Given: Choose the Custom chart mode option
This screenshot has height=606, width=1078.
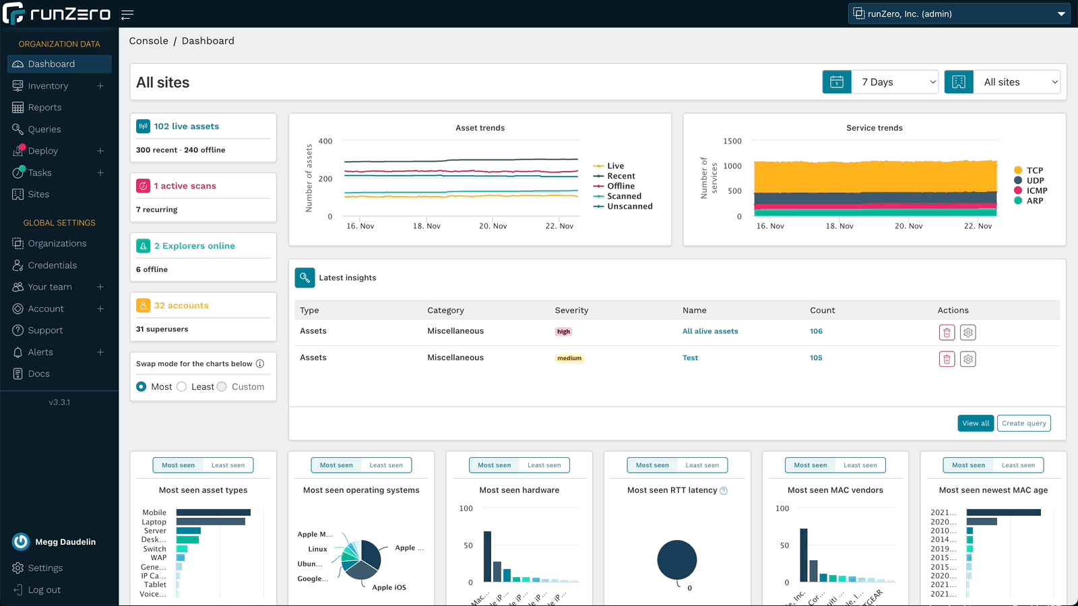Looking at the screenshot, I should pos(222,386).
